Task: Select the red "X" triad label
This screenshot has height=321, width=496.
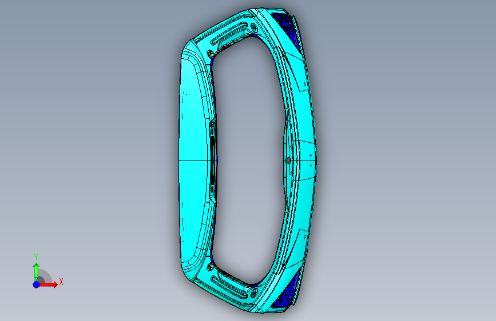Action: (x=61, y=282)
